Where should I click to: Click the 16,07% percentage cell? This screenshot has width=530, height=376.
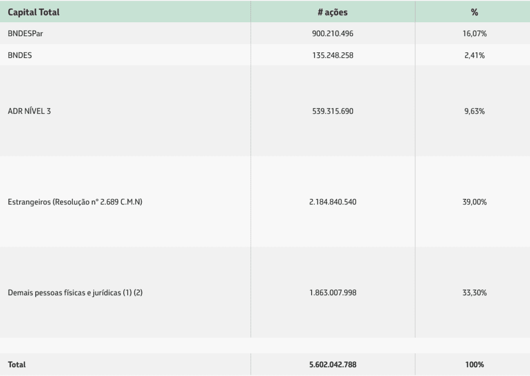pos(475,34)
